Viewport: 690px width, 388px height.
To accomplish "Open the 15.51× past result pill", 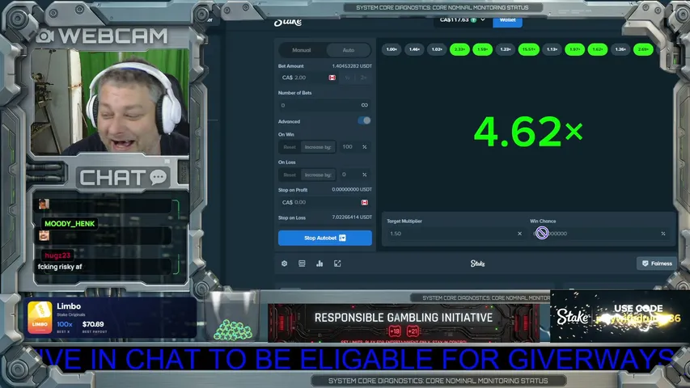I will pos(528,49).
